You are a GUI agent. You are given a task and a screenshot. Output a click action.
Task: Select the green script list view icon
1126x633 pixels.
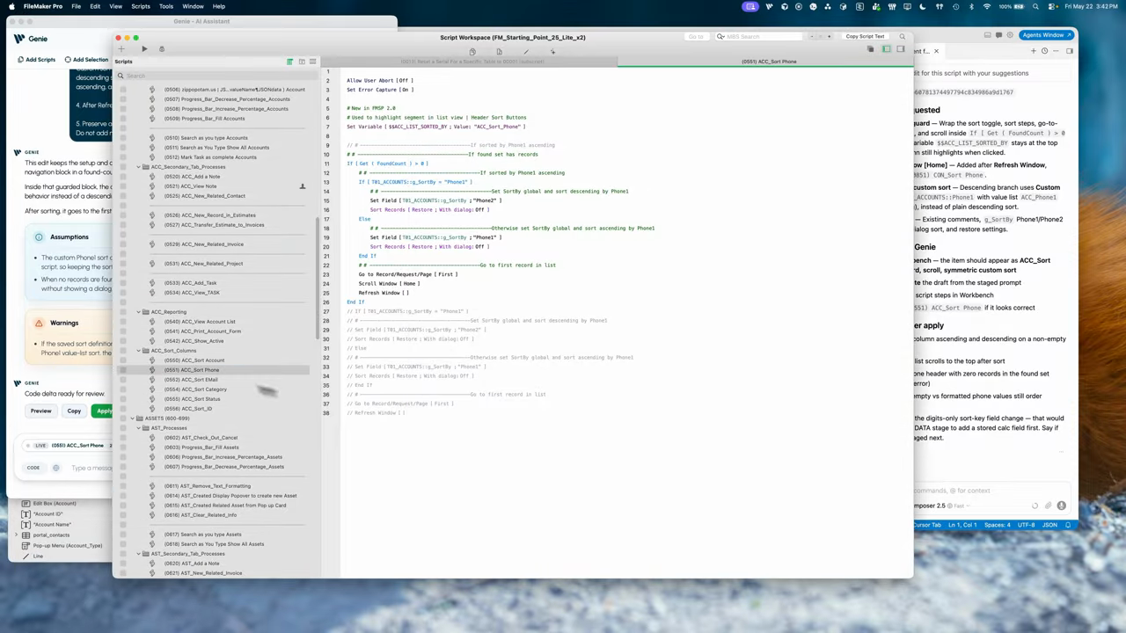coord(289,62)
